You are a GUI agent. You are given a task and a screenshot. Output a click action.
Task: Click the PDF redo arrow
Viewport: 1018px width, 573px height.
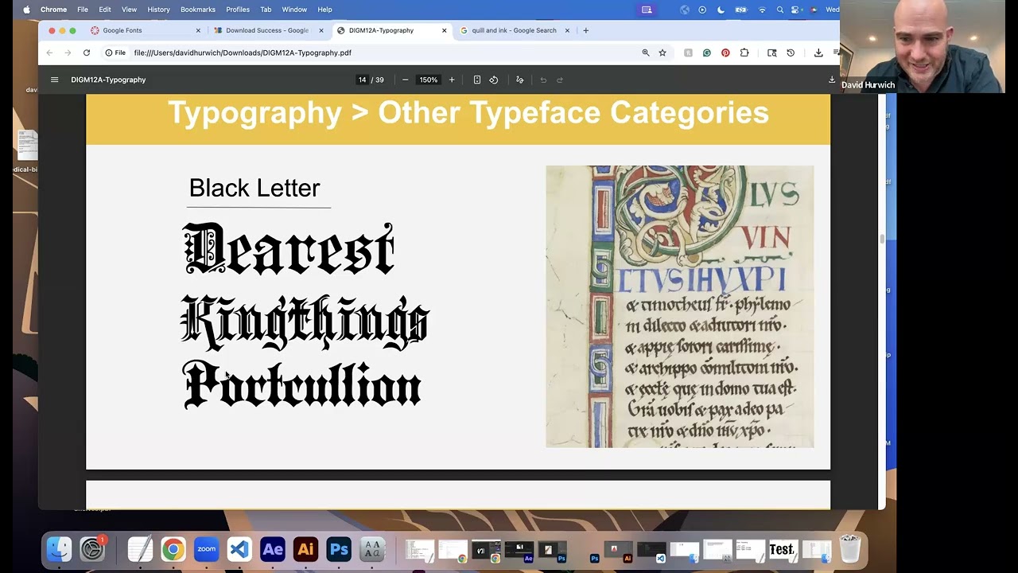(560, 80)
